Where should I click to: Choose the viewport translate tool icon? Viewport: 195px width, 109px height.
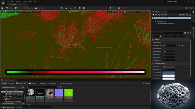(x=111, y=12)
